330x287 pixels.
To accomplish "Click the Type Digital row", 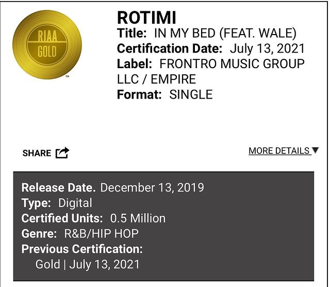I will [57, 203].
